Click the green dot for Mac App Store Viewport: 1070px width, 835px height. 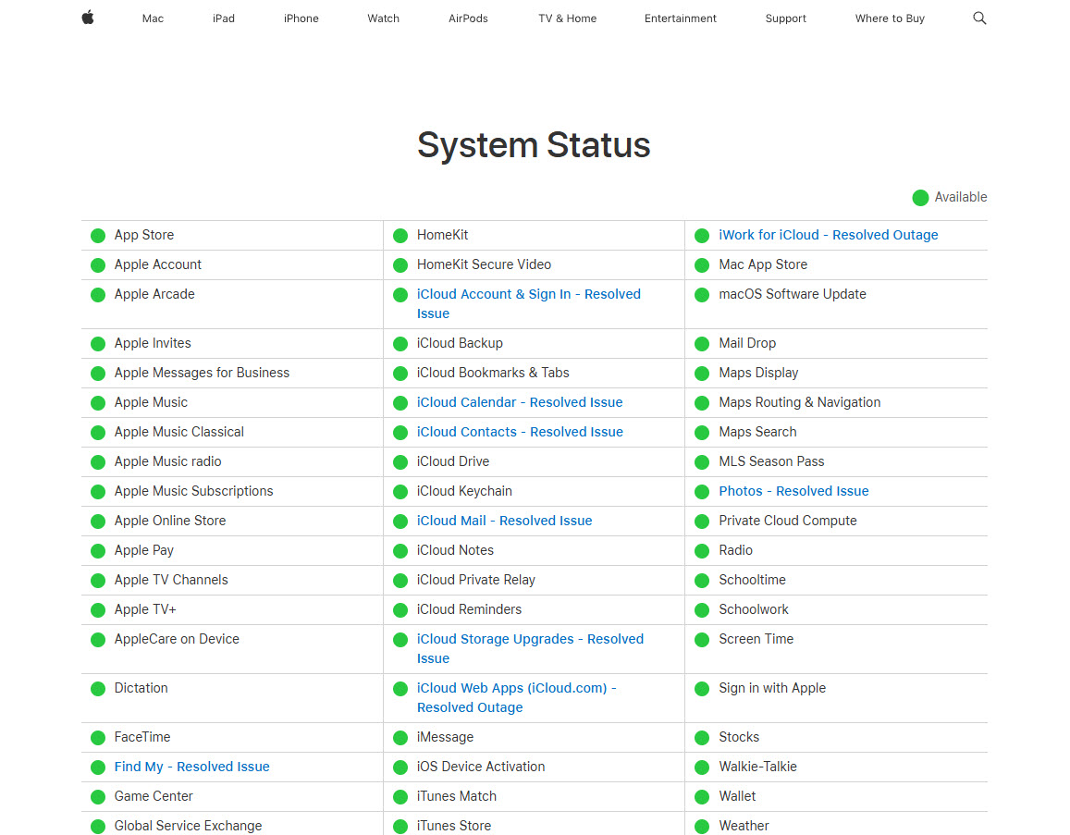pyautogui.click(x=702, y=265)
